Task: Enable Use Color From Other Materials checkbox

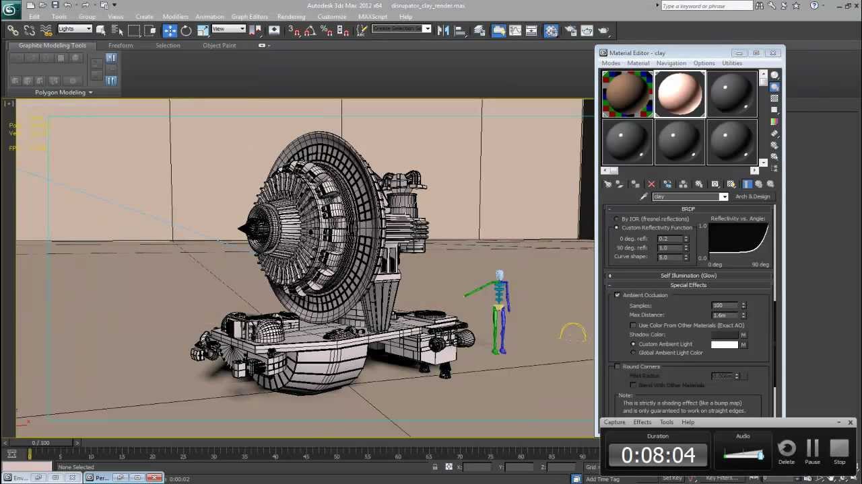Action: (x=633, y=325)
